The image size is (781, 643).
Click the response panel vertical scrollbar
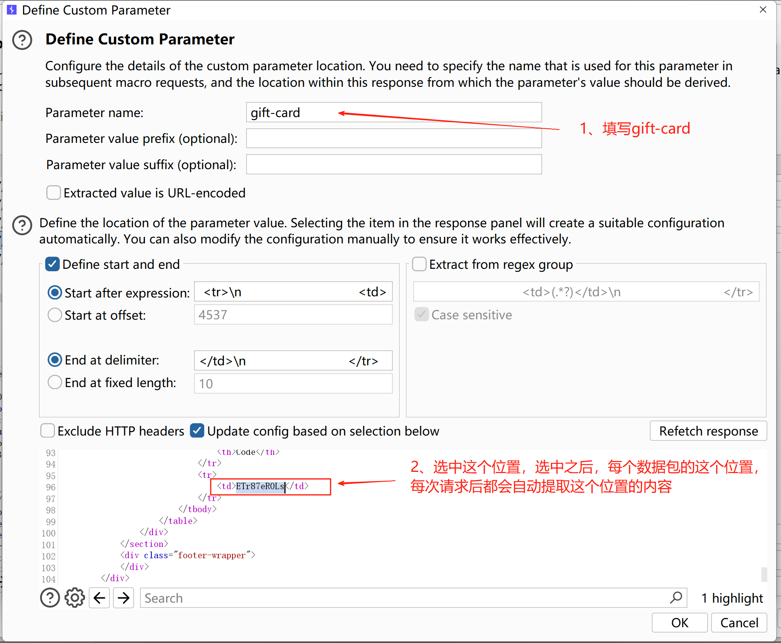pyautogui.click(x=764, y=574)
